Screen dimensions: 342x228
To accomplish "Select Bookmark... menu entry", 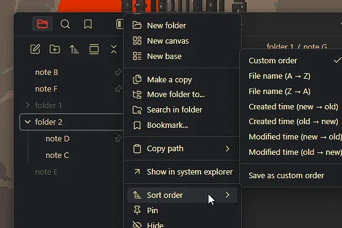I will (x=182, y=125).
